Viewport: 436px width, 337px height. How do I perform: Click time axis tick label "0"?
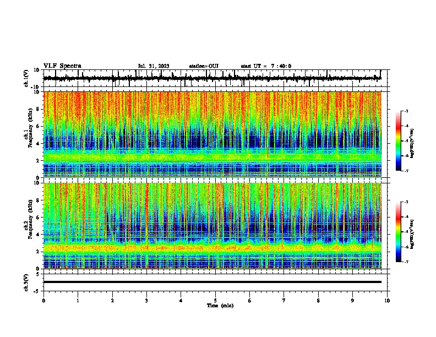point(43,301)
